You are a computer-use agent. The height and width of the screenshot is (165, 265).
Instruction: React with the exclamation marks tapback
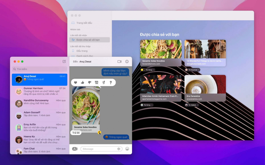point(104,82)
